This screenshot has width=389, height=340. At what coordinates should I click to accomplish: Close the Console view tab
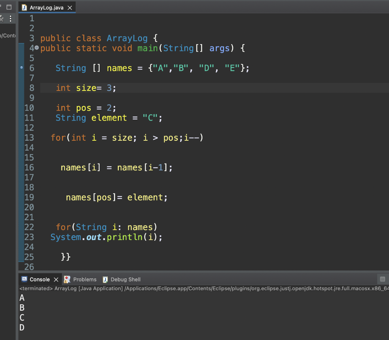56,280
